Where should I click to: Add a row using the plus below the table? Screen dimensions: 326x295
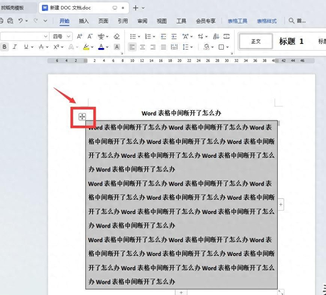pyautogui.click(x=181, y=292)
